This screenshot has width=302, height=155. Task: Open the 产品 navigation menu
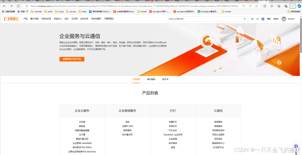point(25,19)
